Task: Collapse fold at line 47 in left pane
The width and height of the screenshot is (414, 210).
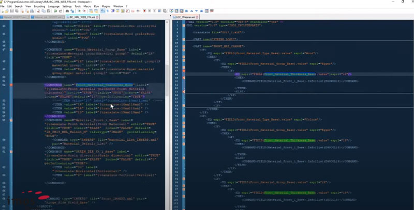Action: (11, 50)
